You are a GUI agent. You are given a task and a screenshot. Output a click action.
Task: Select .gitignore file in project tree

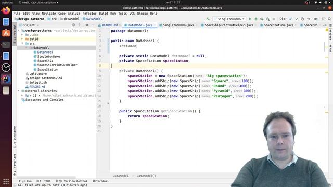(x=38, y=74)
